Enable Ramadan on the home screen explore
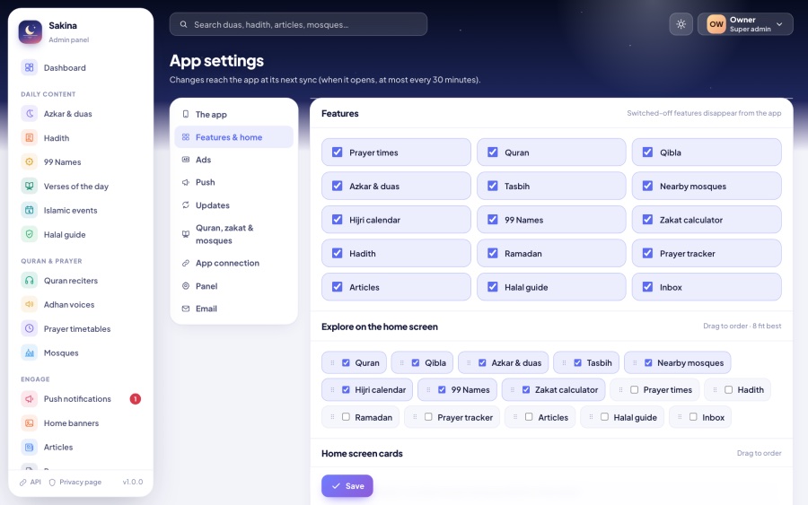Screen dimensions: 808x505 (x=346, y=417)
